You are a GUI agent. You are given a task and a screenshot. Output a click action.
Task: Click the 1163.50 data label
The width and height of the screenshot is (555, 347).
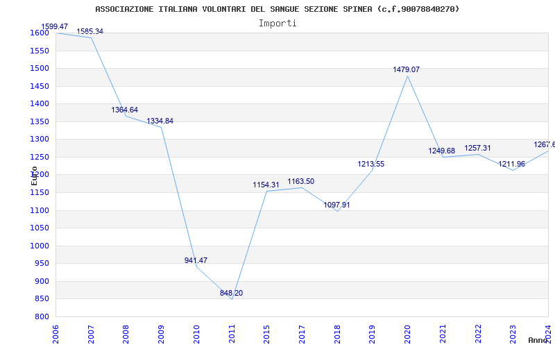coord(301,182)
